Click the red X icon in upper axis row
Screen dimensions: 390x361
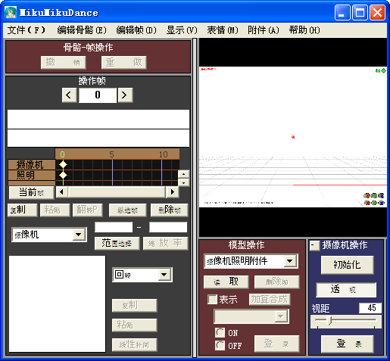click(367, 195)
